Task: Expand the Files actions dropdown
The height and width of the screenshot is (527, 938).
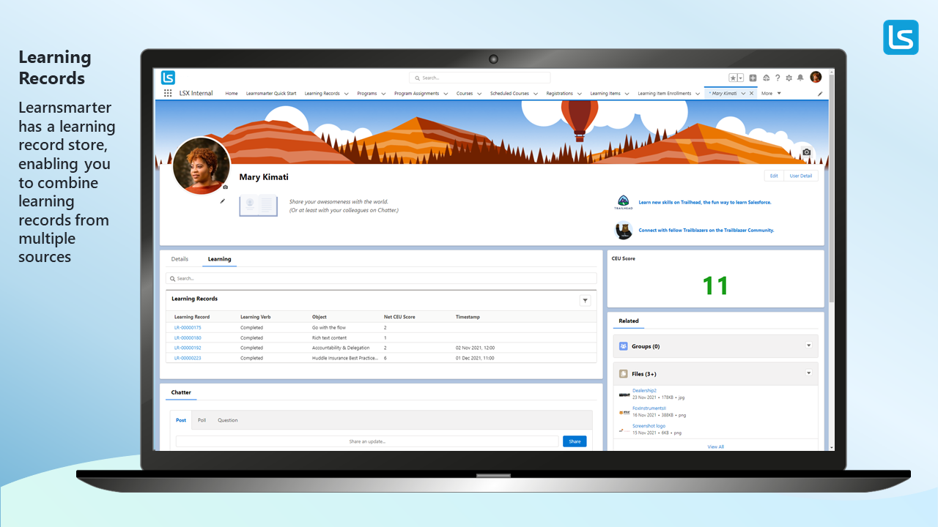Action: 809,373
